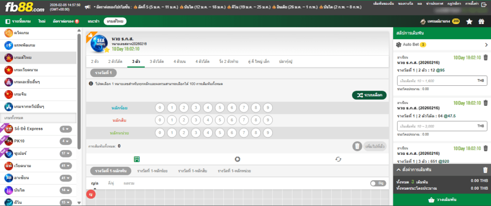Open เกมเวียดนาม sidebar category

(38, 70)
